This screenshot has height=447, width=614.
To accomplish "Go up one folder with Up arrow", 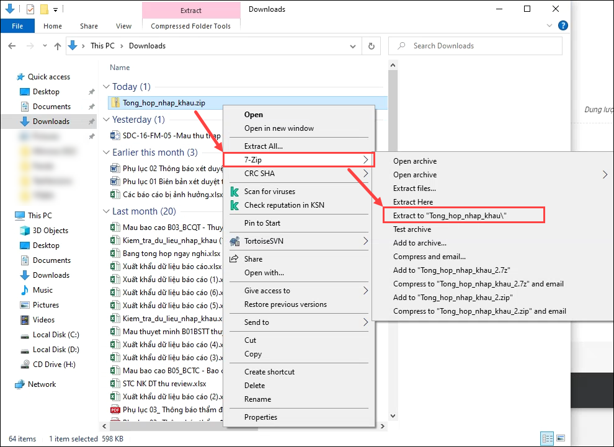I will (58, 46).
